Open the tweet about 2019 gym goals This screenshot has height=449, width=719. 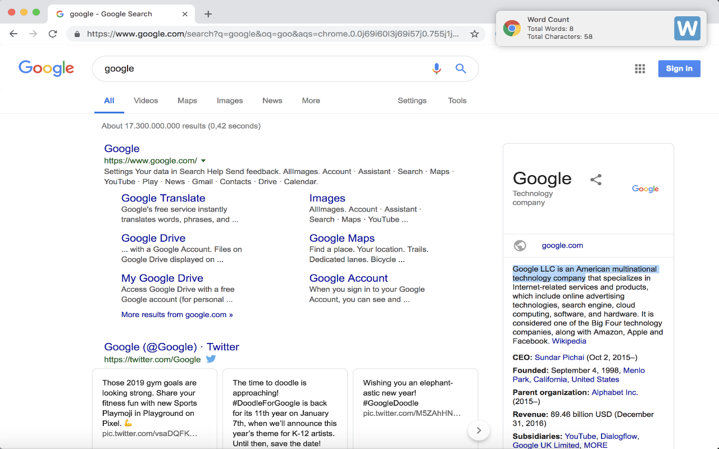[154, 408]
